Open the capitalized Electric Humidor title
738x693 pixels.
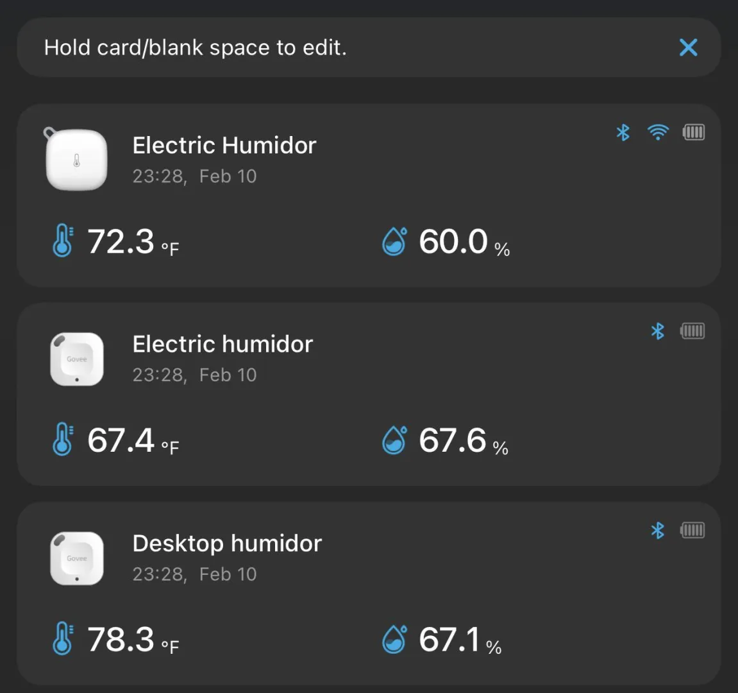click(224, 146)
